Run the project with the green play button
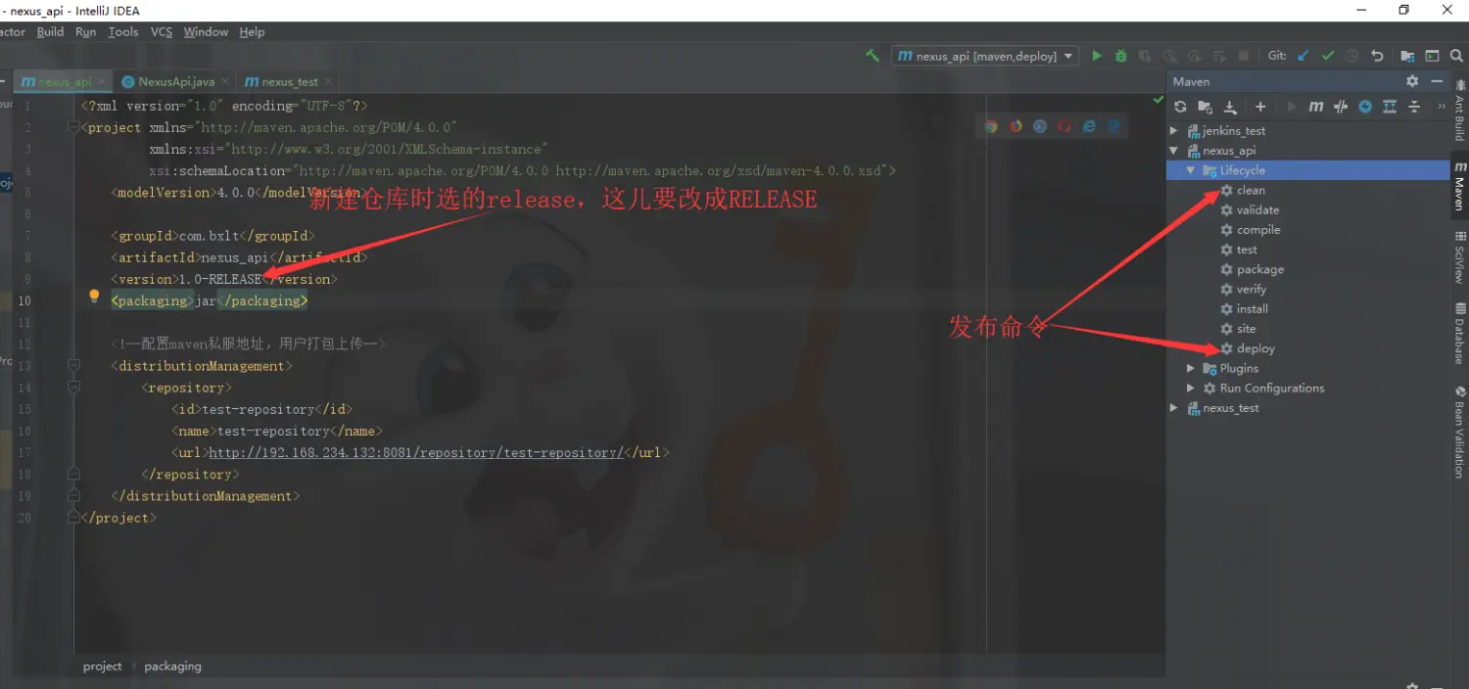 coord(1097,56)
